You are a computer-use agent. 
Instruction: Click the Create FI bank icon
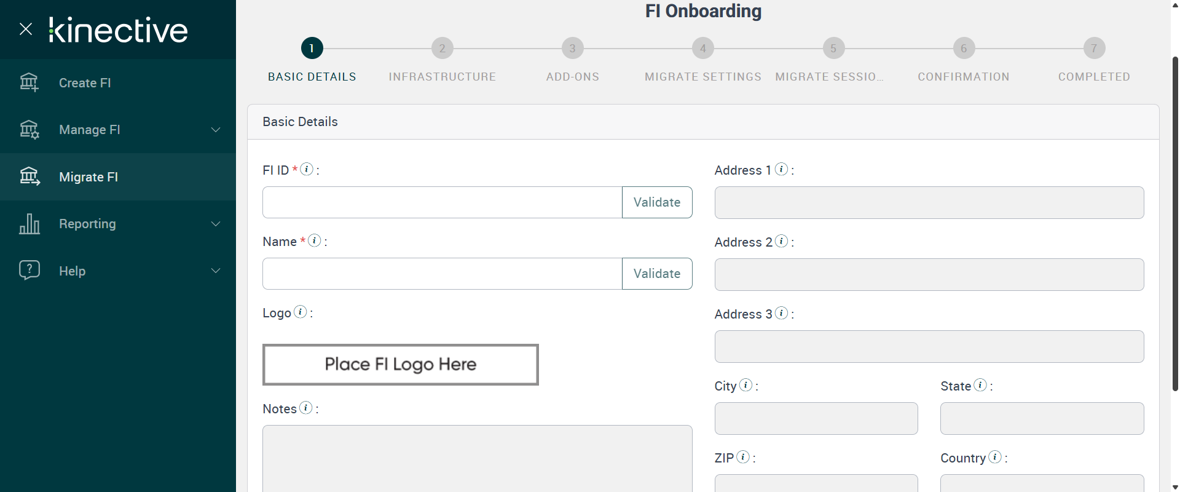[29, 82]
